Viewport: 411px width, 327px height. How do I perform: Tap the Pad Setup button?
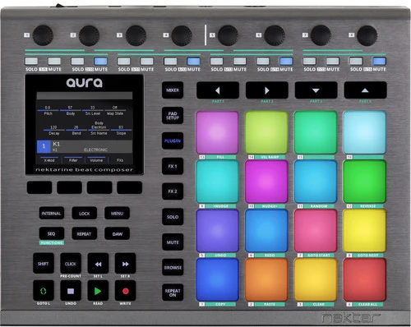(x=173, y=115)
